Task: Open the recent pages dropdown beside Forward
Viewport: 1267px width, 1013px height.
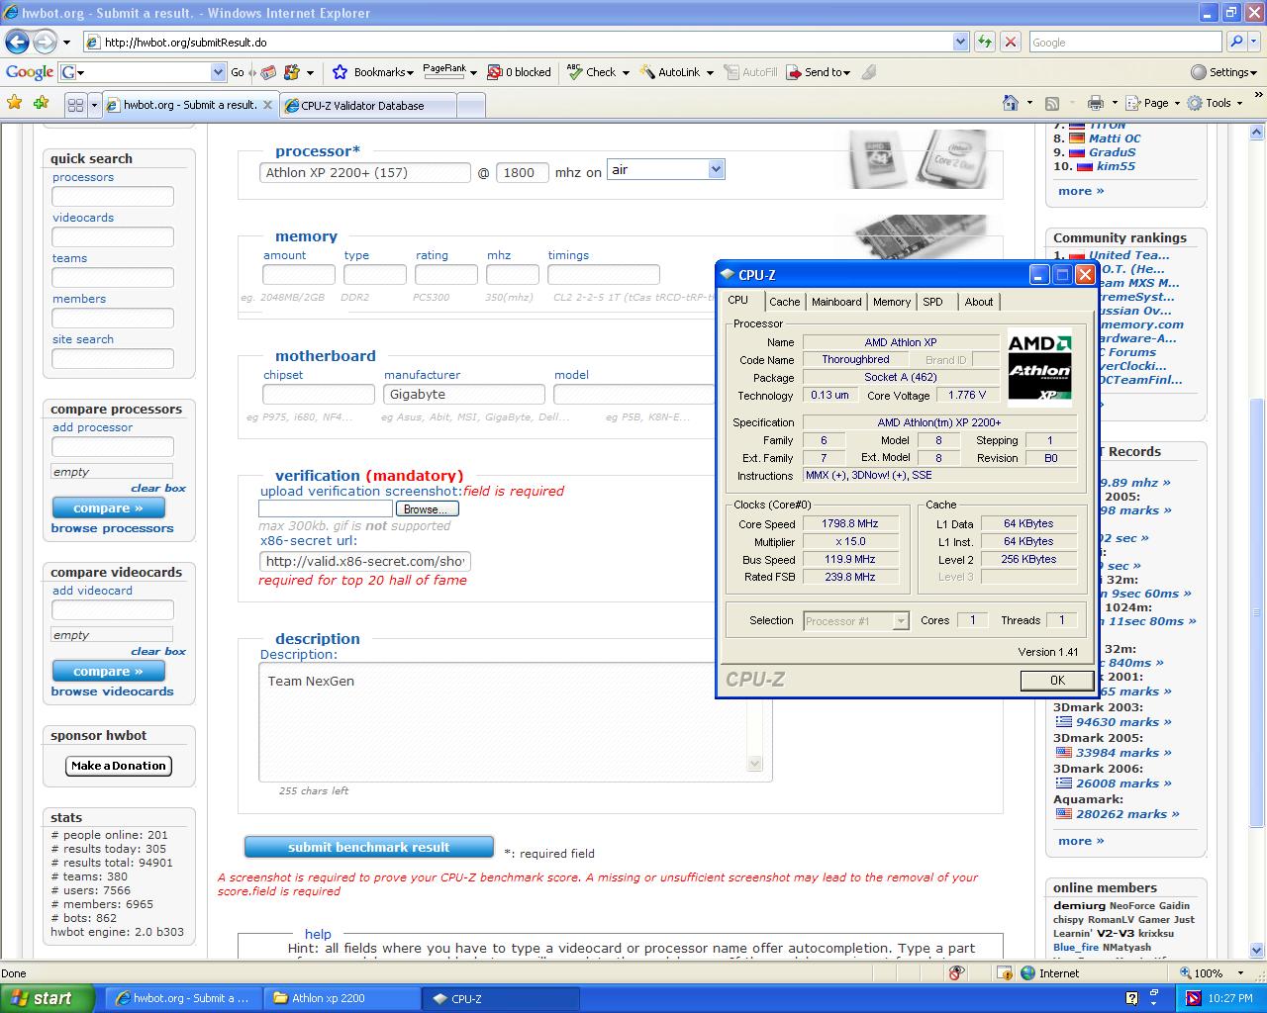Action: (x=66, y=43)
